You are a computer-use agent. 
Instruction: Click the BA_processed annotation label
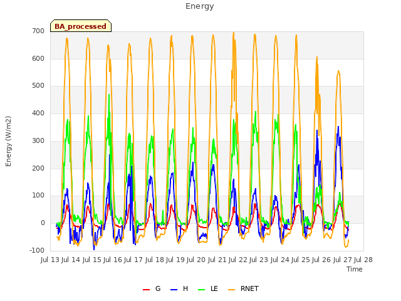click(x=81, y=26)
